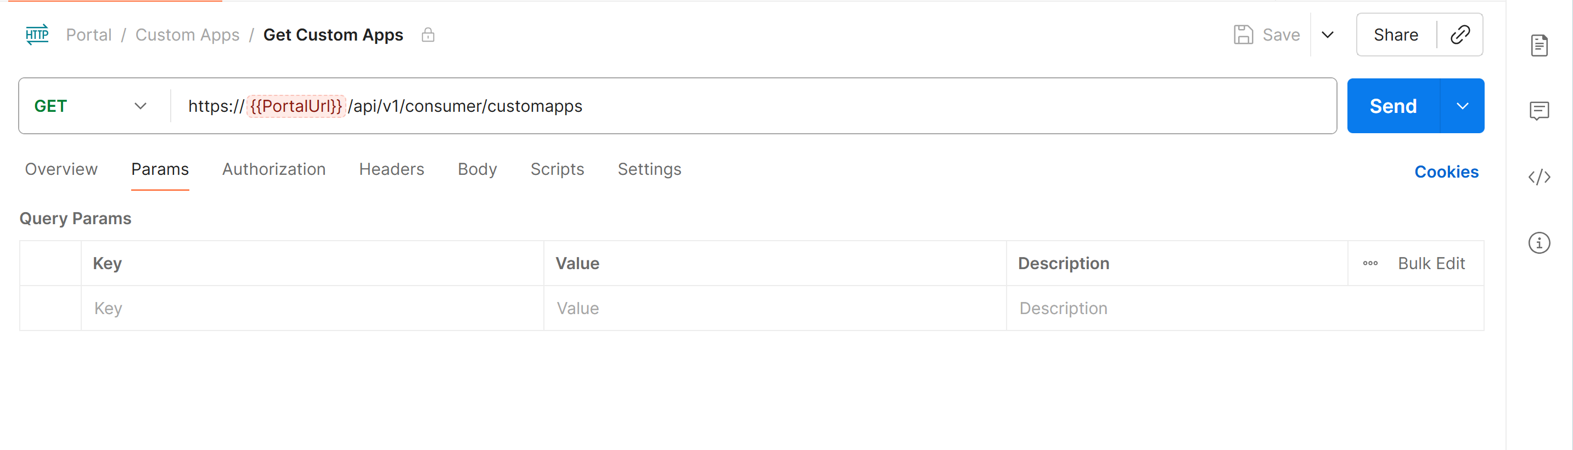Image resolution: width=1573 pixels, height=450 pixels.
Task: Switch to Bulk Edit mode
Action: point(1432,264)
